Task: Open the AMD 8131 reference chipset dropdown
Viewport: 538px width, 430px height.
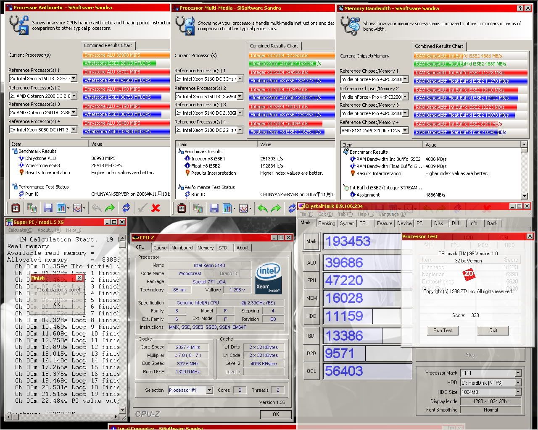Action: pyautogui.click(x=405, y=131)
